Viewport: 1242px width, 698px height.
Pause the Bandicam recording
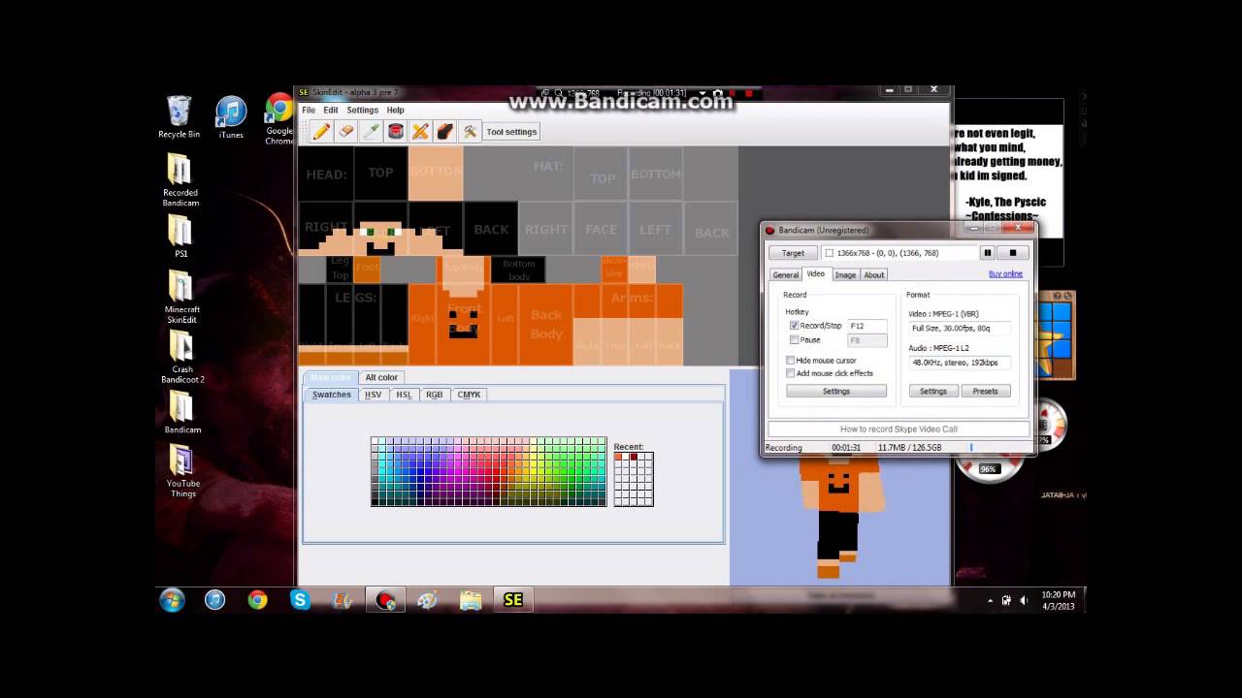click(x=988, y=253)
